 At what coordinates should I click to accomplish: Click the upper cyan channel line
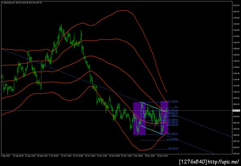click(153, 107)
